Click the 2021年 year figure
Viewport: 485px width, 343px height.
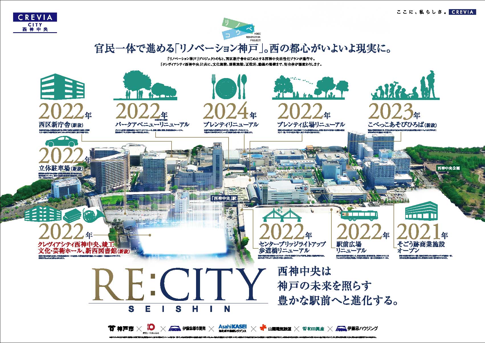[422, 232]
